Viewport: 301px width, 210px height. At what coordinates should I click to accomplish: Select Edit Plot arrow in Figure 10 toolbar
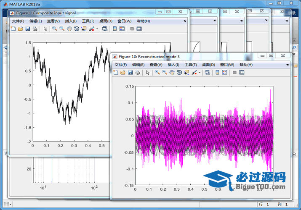coord(148,73)
